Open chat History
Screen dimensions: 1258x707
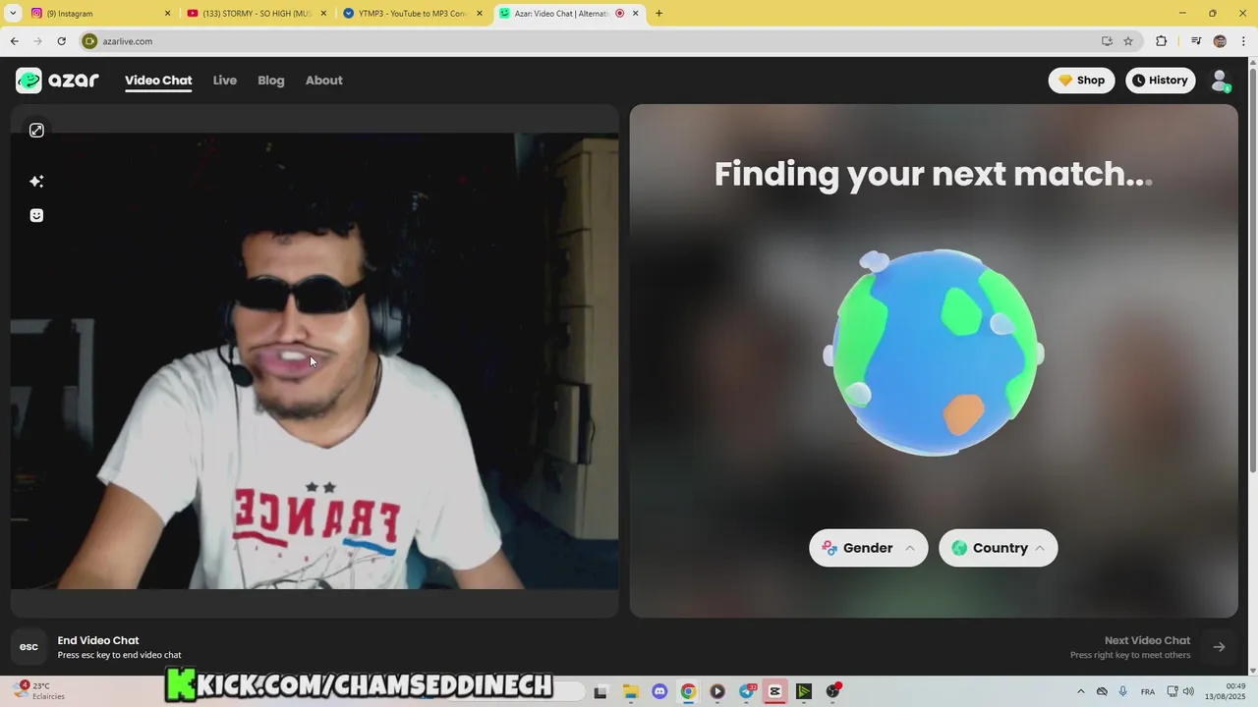(1160, 81)
